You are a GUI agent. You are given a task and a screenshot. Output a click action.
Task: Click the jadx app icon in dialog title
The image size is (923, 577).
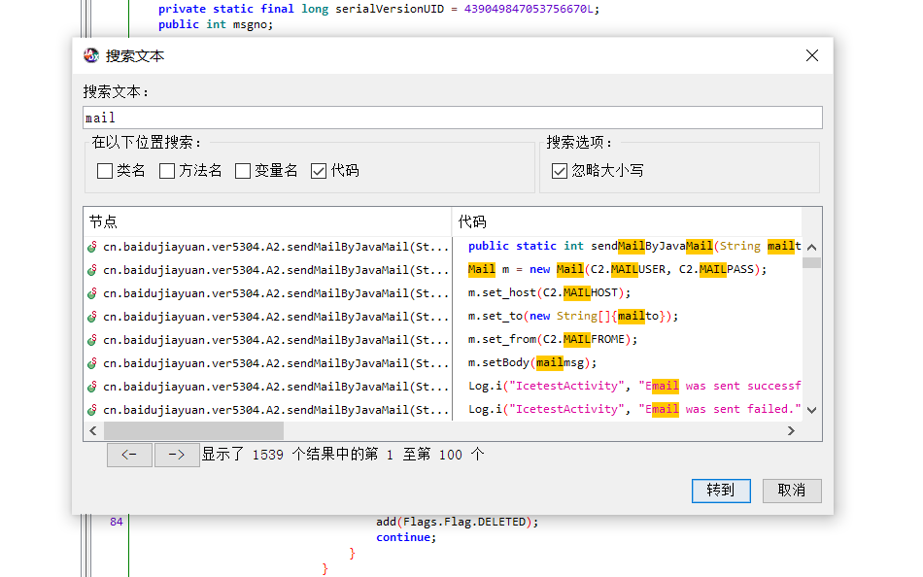click(x=91, y=55)
